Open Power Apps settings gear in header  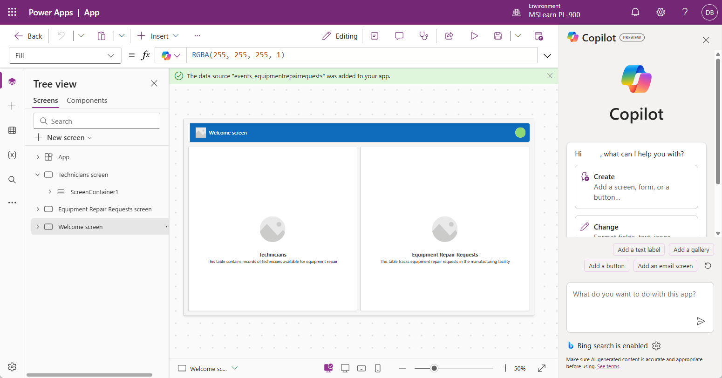[x=661, y=13]
